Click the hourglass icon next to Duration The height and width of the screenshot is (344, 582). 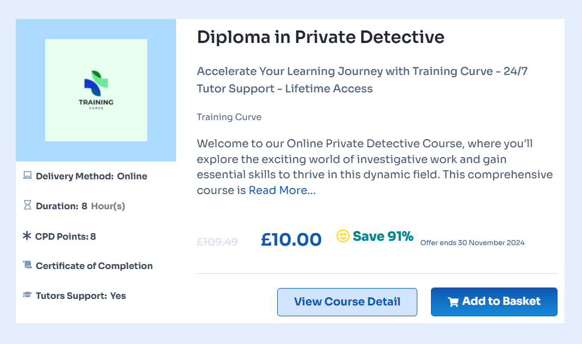click(x=28, y=205)
